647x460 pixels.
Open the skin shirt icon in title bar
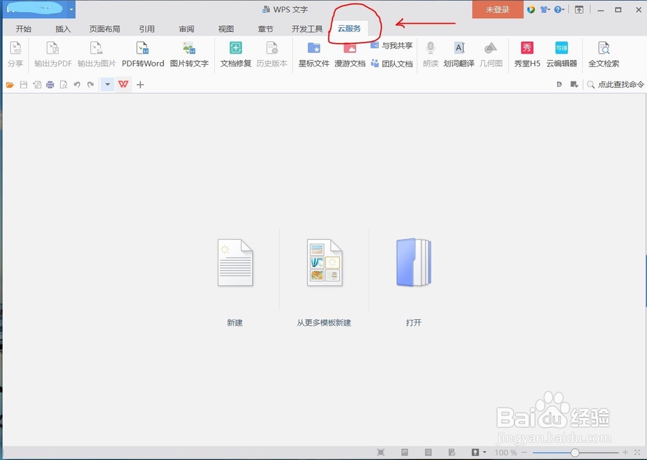[x=545, y=10]
